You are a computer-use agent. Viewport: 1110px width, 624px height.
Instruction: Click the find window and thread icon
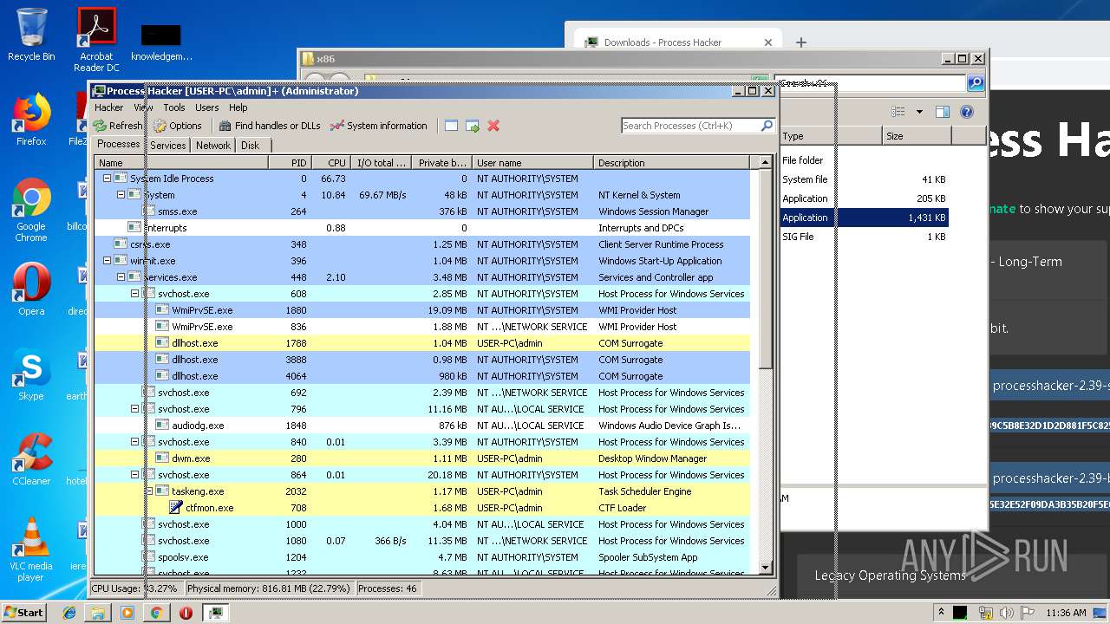[x=473, y=126]
